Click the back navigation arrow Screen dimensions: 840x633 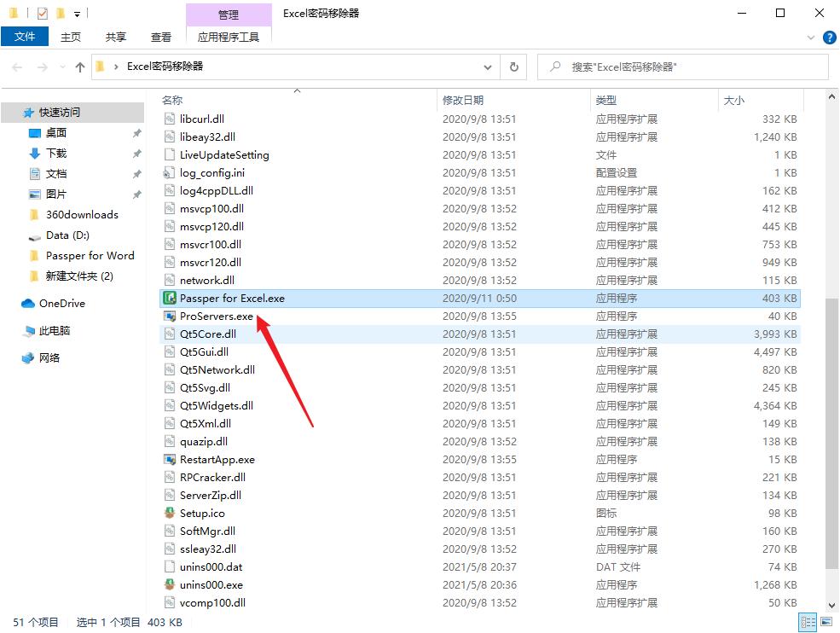click(x=17, y=67)
